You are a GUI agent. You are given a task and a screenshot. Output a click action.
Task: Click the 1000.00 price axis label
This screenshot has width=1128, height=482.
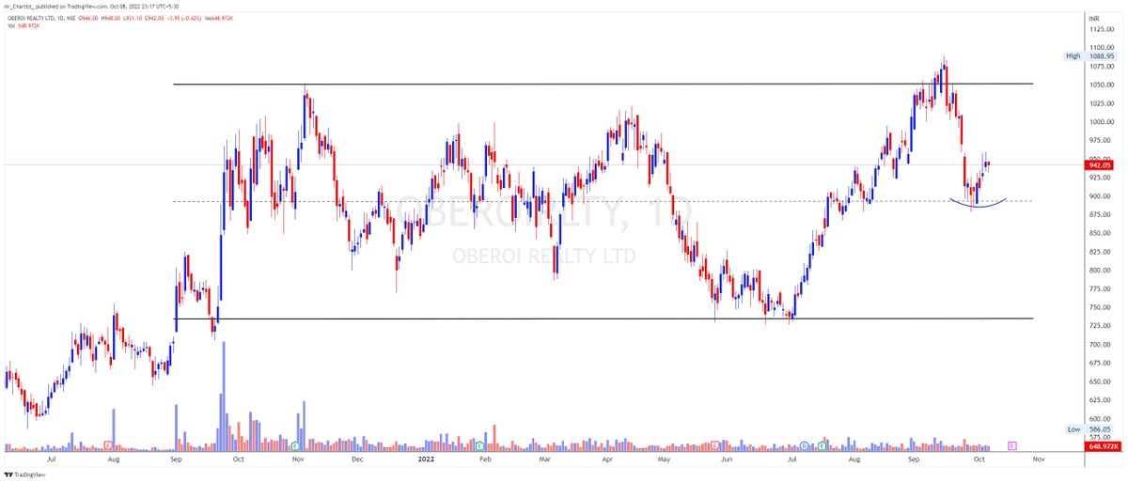[x=1103, y=122]
